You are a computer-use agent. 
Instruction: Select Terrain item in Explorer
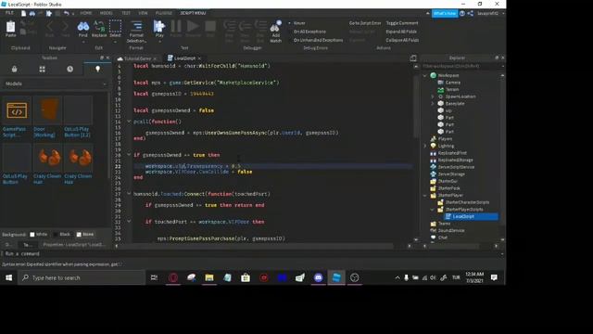point(452,89)
